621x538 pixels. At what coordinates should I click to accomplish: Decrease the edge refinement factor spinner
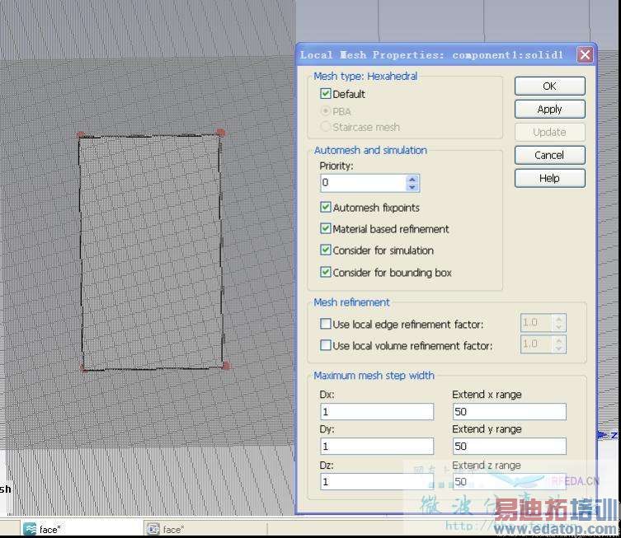(558, 327)
